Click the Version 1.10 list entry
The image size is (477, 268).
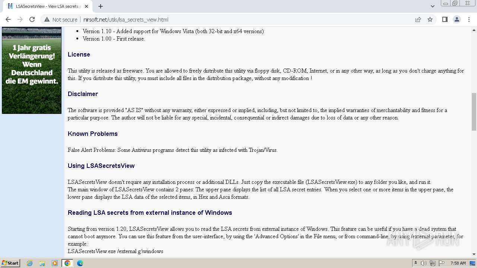pos(173,31)
